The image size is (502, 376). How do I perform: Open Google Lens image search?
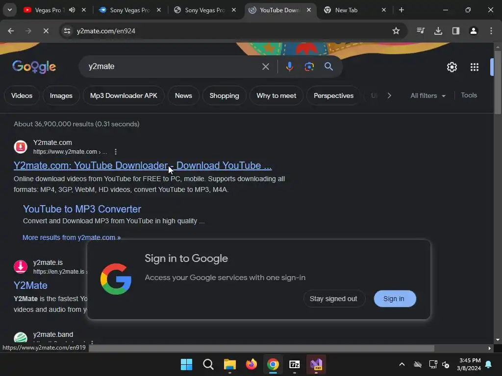[x=309, y=67]
